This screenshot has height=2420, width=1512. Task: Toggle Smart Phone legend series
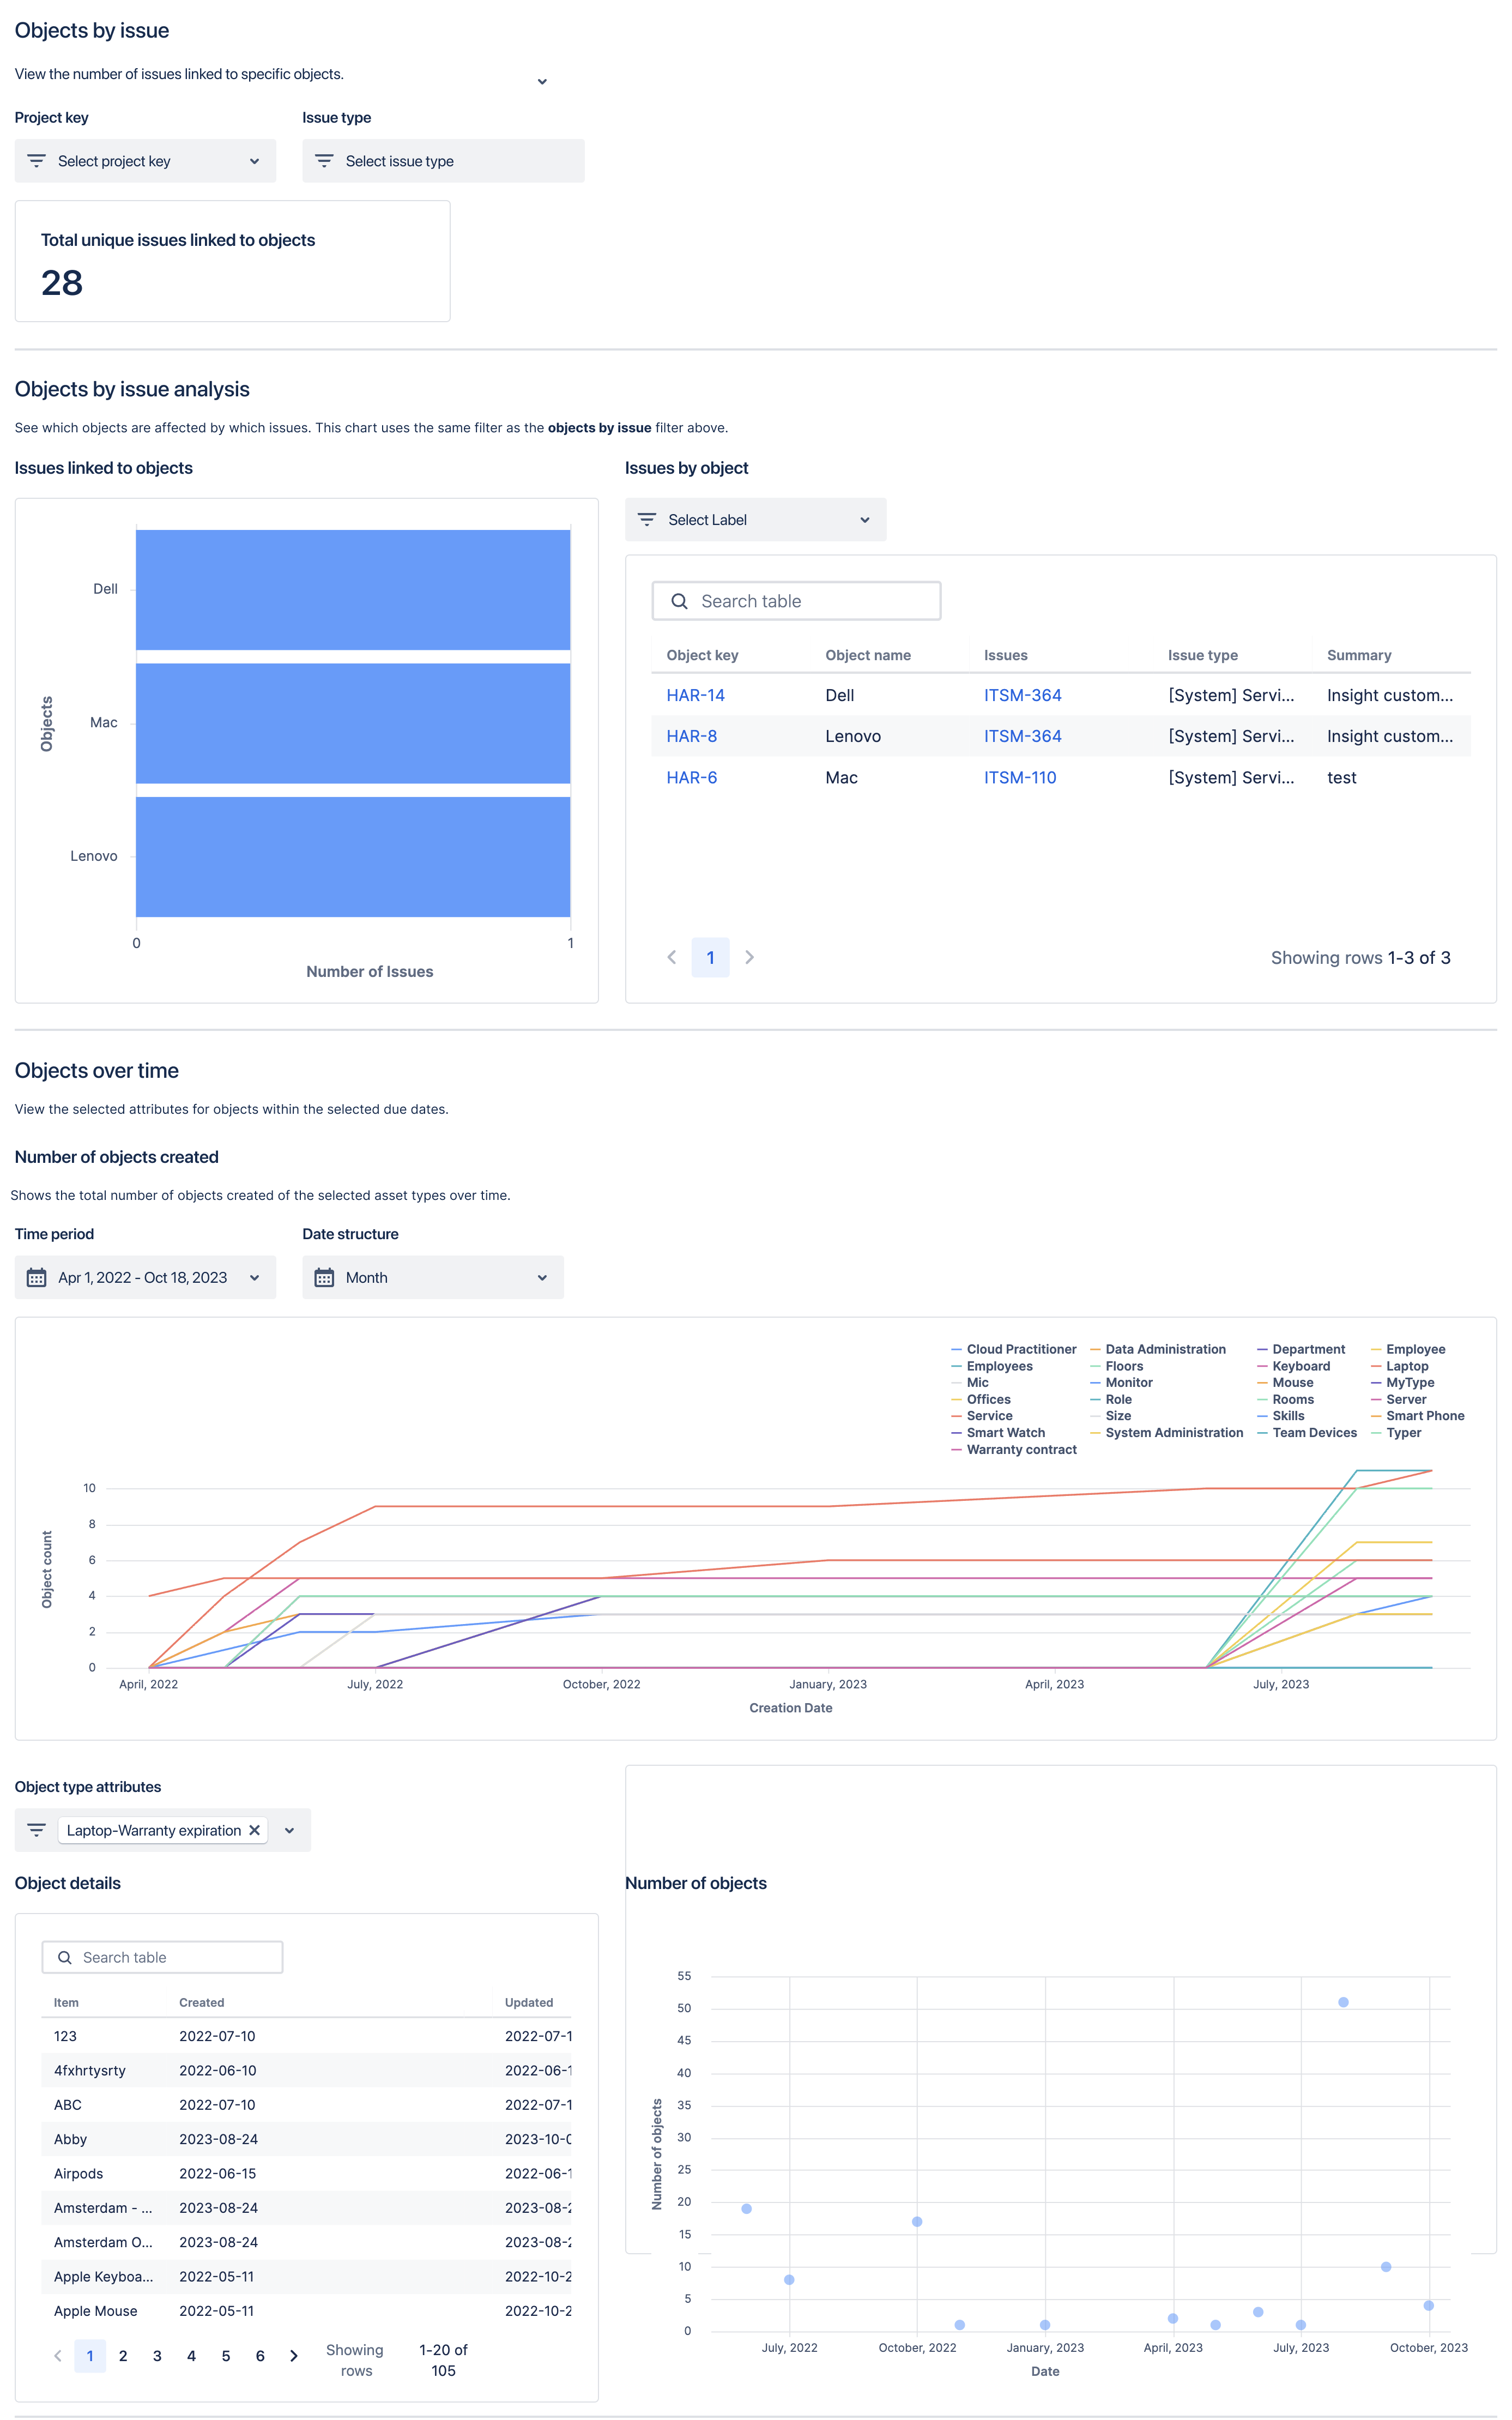pyautogui.click(x=1417, y=1415)
